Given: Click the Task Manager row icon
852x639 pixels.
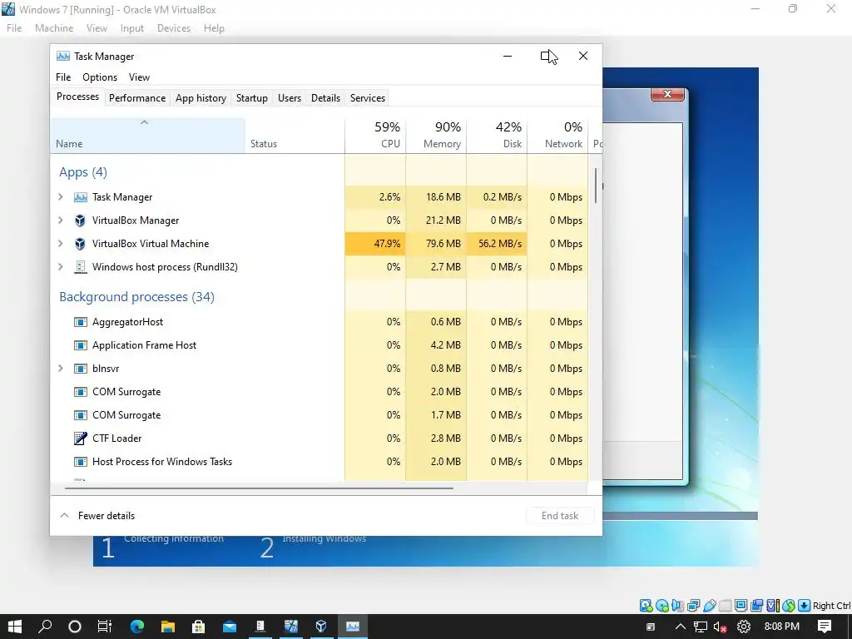Looking at the screenshot, I should point(81,197).
